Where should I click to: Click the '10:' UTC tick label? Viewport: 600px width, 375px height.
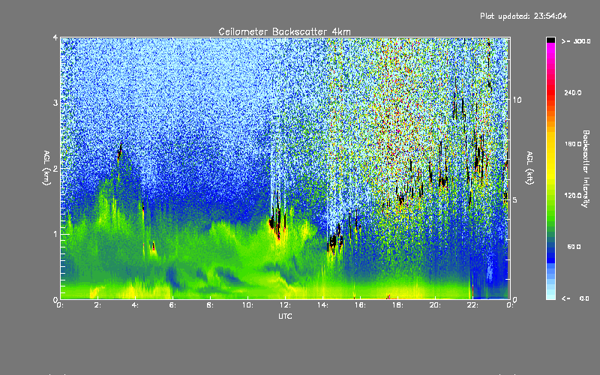(247, 305)
